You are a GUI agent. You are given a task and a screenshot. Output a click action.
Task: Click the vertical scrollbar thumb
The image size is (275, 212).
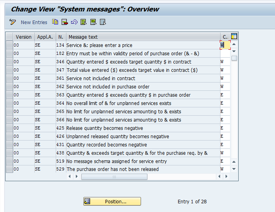[x=234, y=58]
